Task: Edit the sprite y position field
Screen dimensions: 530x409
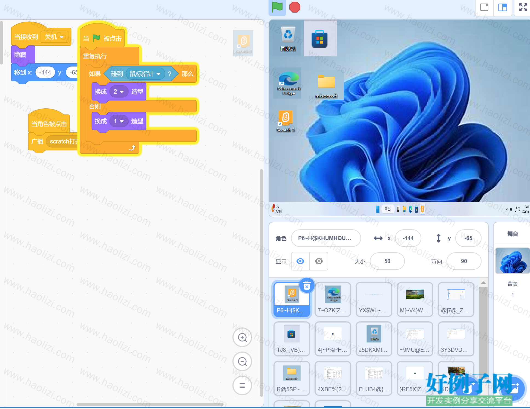Action: point(468,238)
